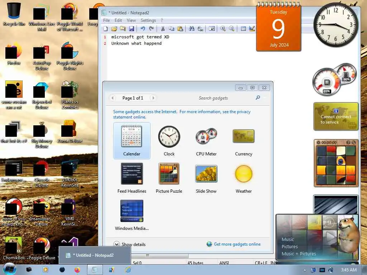Select the Clock gadget in the gallery
The width and height of the screenshot is (367, 275).
click(169, 140)
